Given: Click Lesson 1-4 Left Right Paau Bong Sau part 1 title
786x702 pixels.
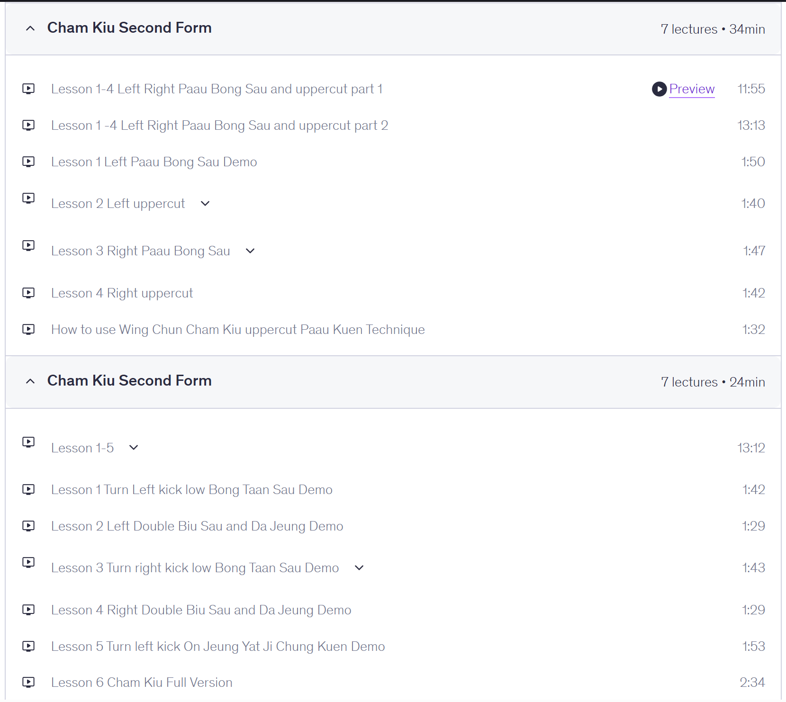Looking at the screenshot, I should (217, 89).
